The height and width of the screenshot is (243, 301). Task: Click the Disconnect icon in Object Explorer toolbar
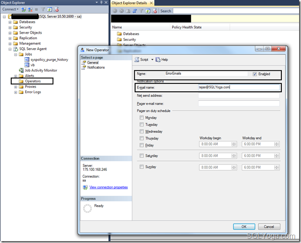(x=30, y=9)
